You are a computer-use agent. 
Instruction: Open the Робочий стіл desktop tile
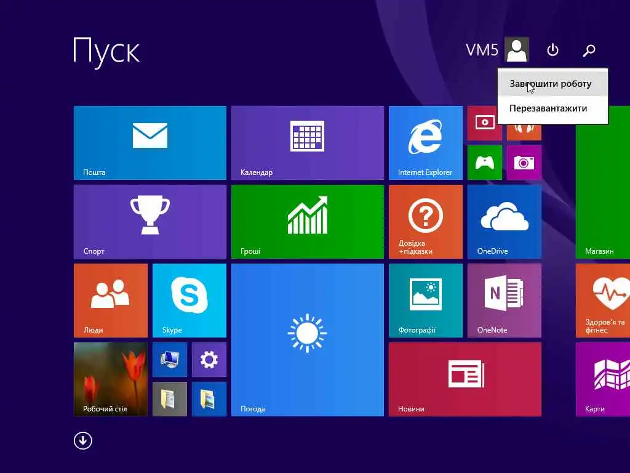pos(111,379)
